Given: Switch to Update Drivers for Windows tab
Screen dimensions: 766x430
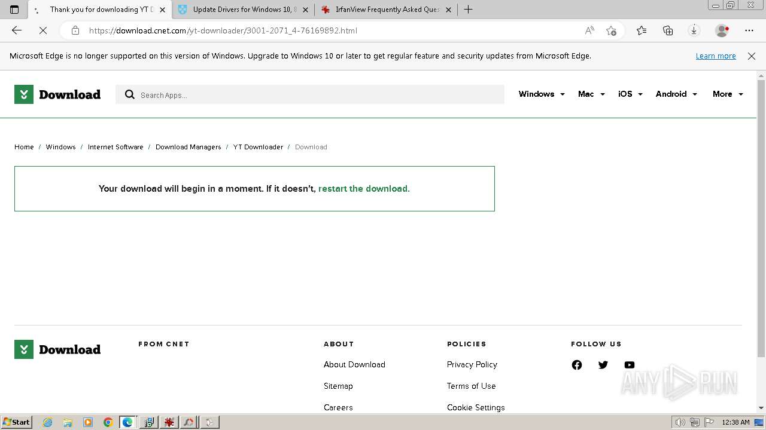Looking at the screenshot, I should [x=244, y=10].
